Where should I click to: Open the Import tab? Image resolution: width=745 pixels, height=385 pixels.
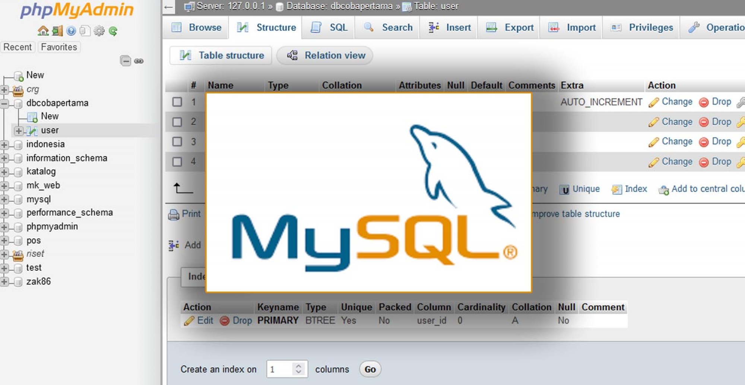click(571, 28)
